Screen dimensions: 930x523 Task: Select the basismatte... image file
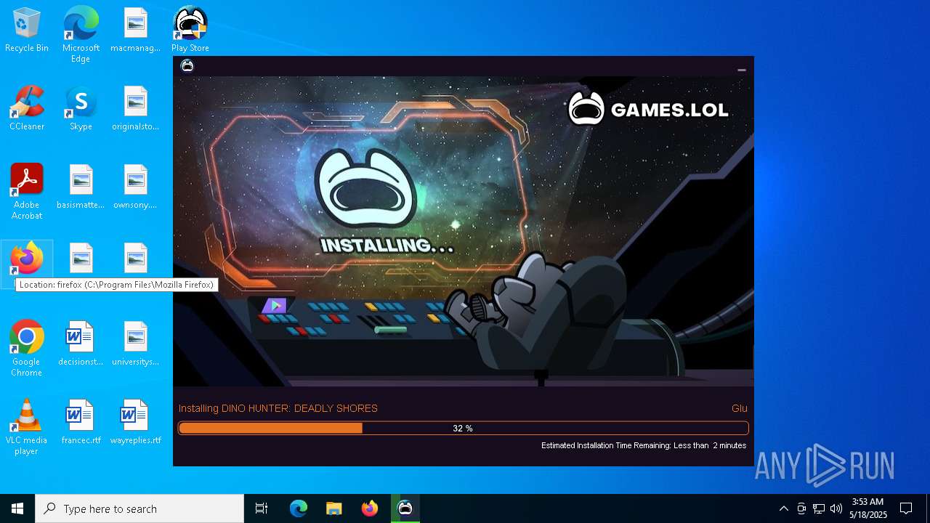pyautogui.click(x=81, y=187)
